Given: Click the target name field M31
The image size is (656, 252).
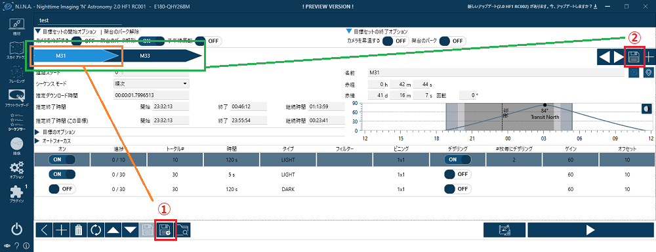Looking at the screenshot, I should click(x=497, y=72).
